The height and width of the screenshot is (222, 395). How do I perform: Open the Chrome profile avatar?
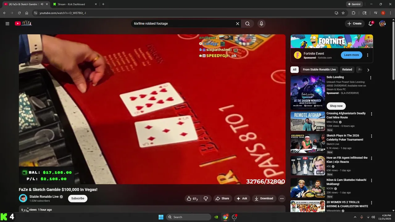click(383, 13)
